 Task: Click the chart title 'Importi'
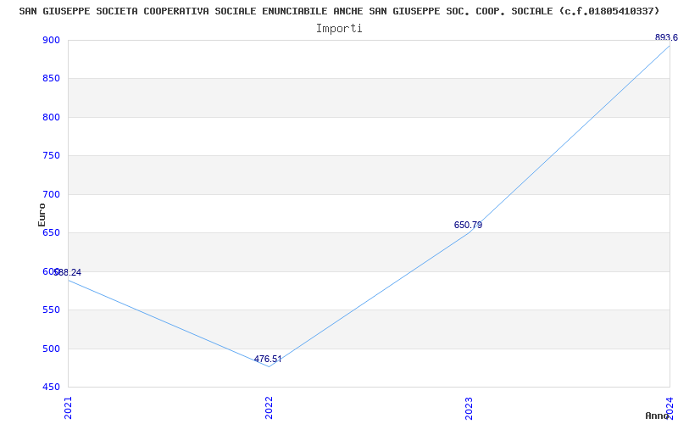click(x=339, y=29)
